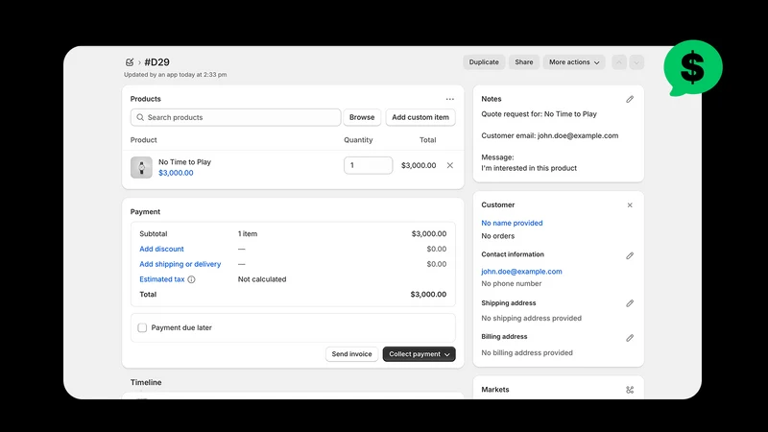
Task: Click the search magnifier icon in Products
Action: tap(140, 117)
